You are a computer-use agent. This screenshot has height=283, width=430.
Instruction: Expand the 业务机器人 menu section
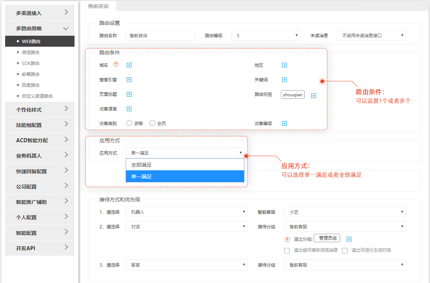pyautogui.click(x=40, y=155)
